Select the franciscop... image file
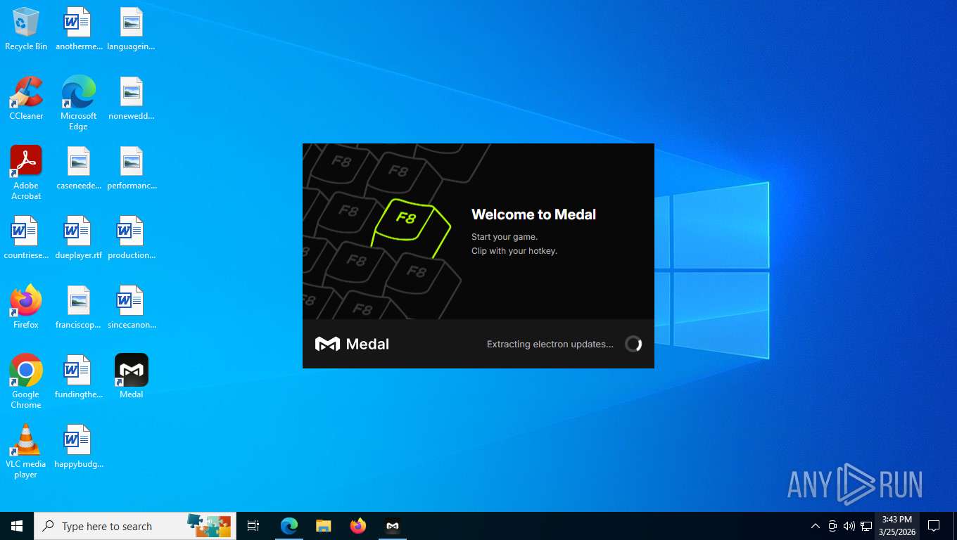This screenshot has width=957, height=540. 78,307
